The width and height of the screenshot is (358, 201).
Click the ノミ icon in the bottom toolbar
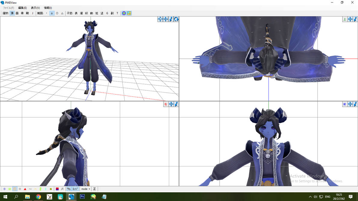point(62,189)
